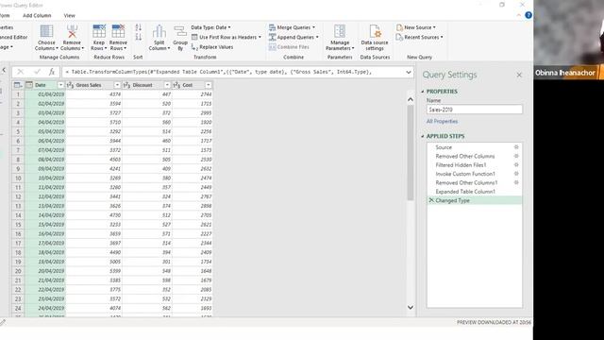Select the Date cell 01/04/2019
The width and height of the screenshot is (604, 340).
point(45,94)
